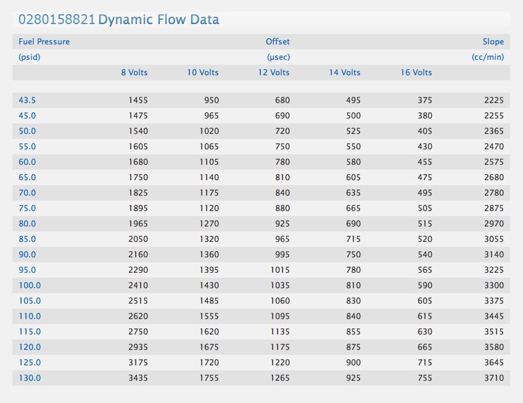Select slope value '2680' in 65.0 row
This screenshot has width=523, height=403.
[493, 177]
